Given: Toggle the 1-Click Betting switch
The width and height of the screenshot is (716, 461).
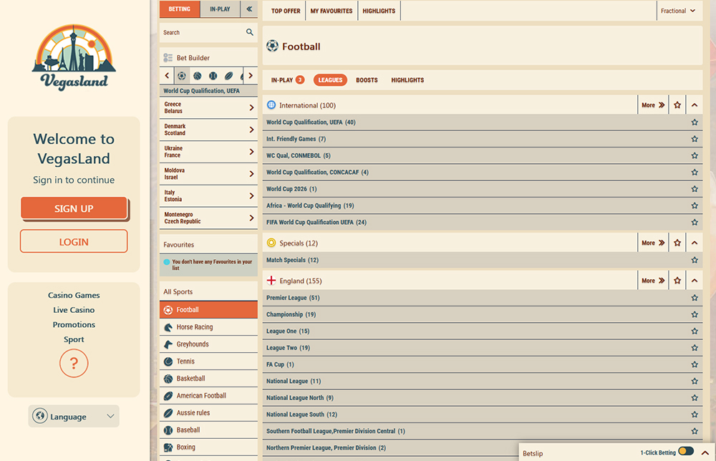Looking at the screenshot, I should click(685, 452).
